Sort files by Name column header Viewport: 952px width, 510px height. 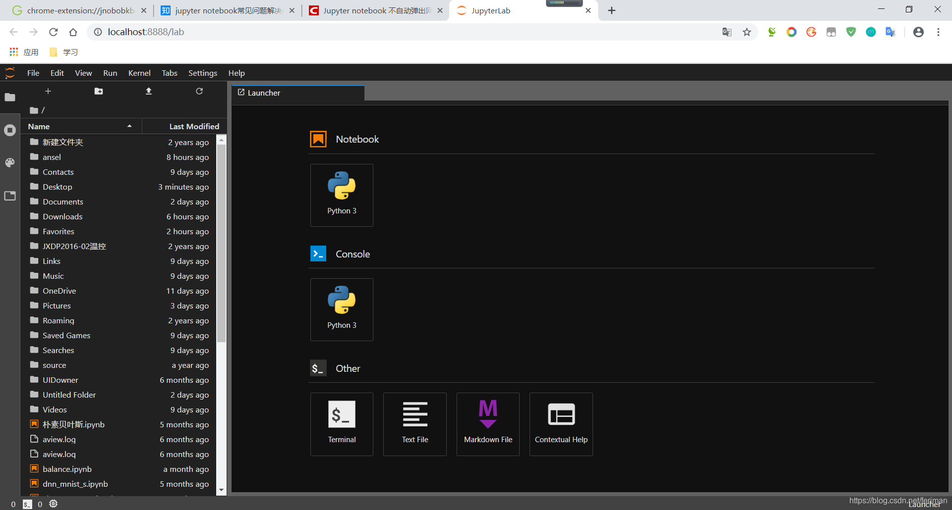[81, 126]
